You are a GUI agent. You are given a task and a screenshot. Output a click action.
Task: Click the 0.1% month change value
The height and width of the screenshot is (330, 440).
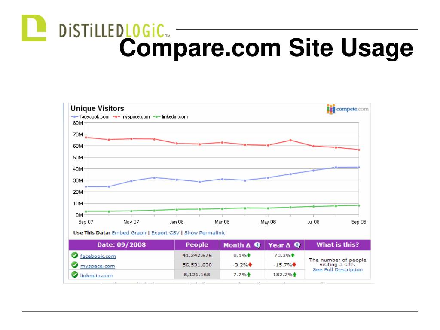(240, 255)
